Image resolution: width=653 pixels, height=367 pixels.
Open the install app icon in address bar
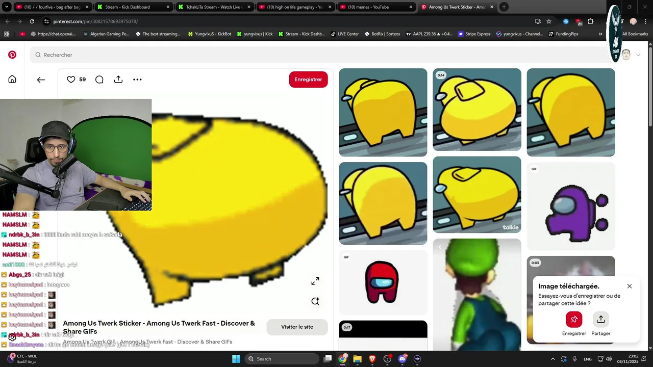[x=538, y=21]
